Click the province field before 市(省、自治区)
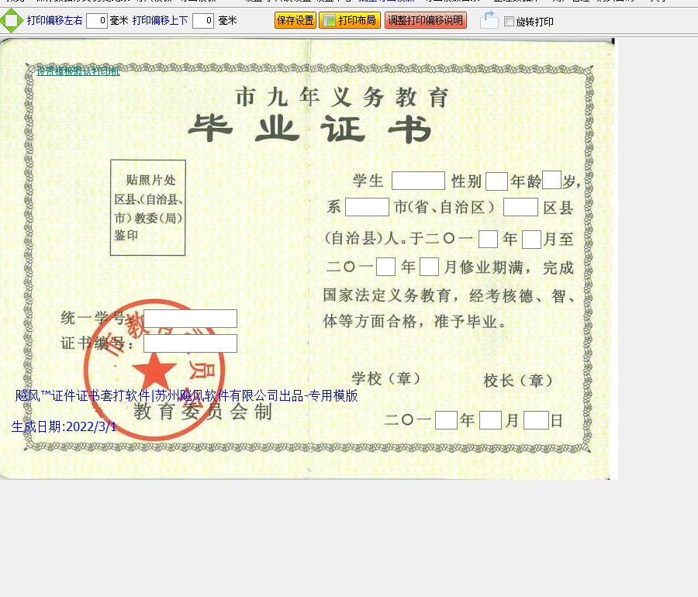698x597 pixels. point(367,207)
